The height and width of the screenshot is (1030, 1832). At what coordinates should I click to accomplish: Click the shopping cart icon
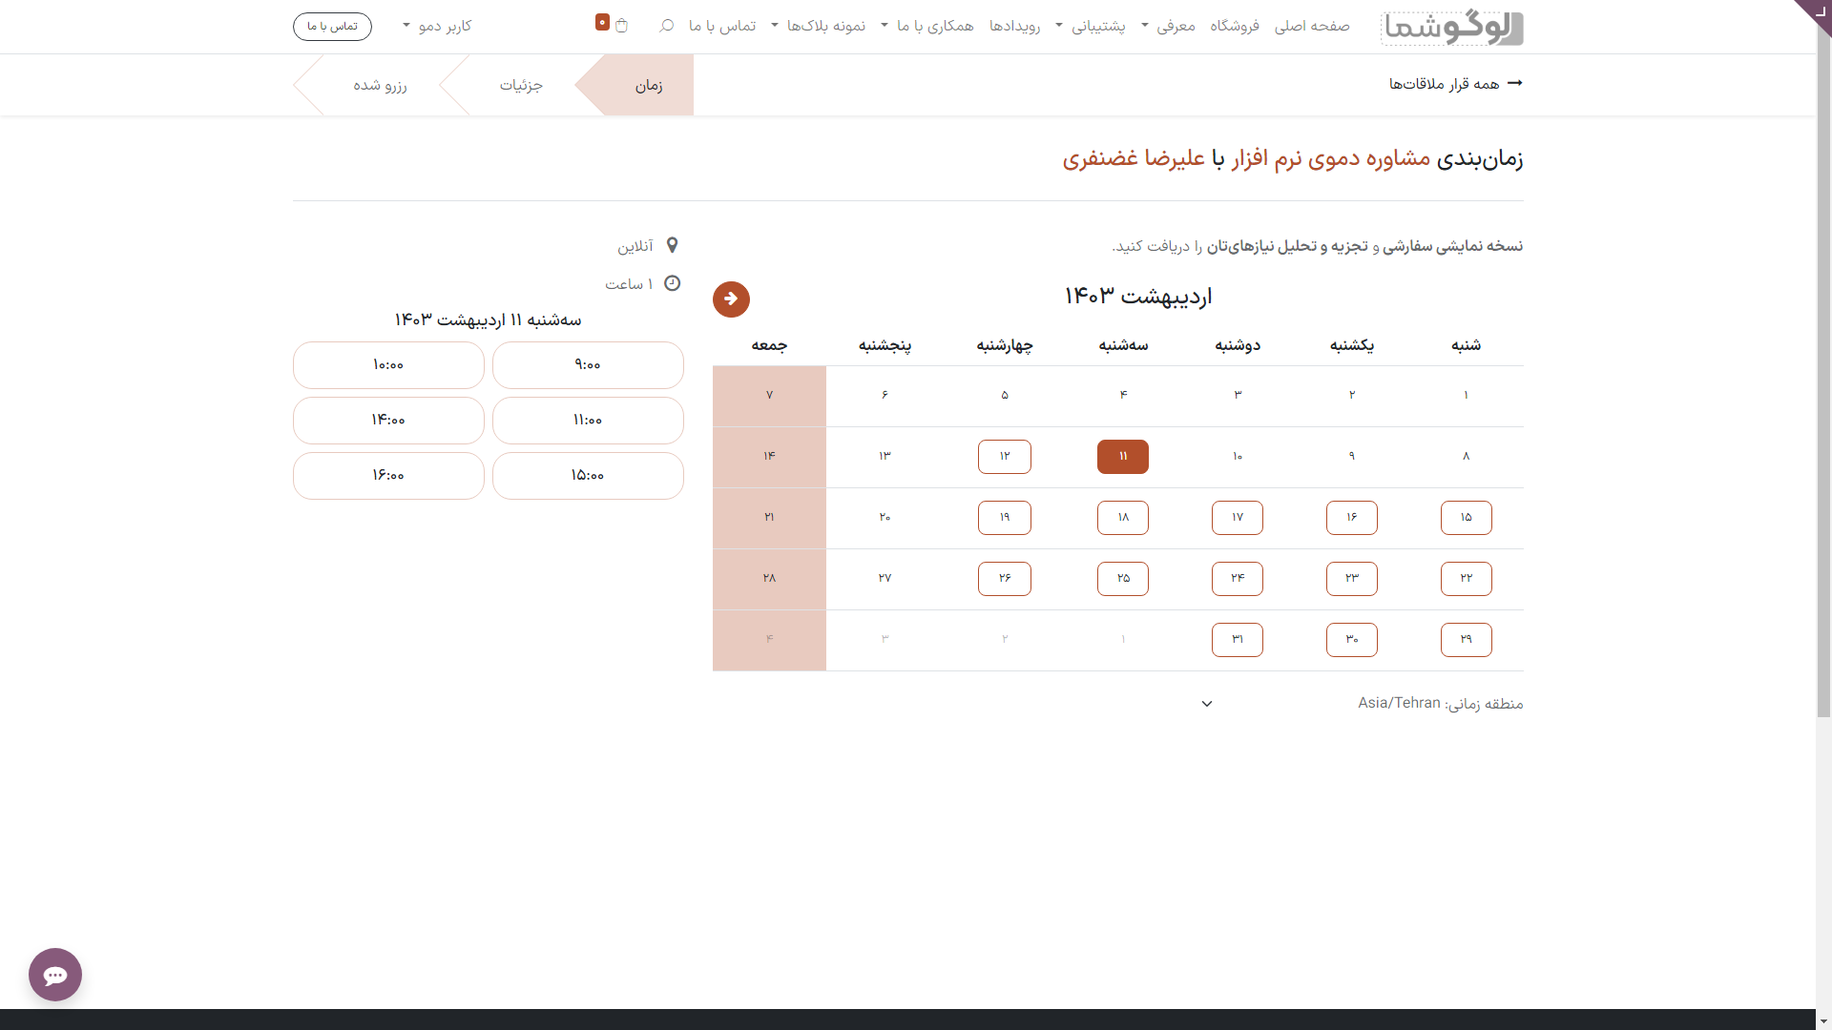(x=621, y=26)
